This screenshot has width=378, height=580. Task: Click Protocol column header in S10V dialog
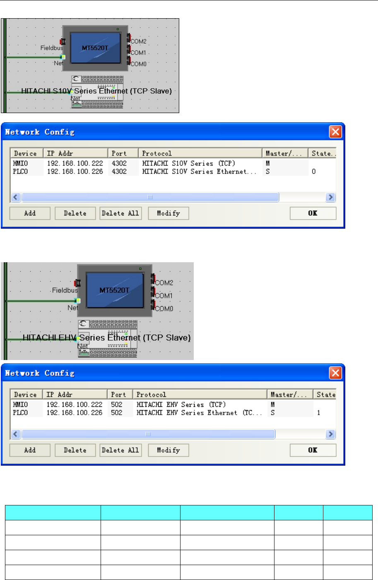coord(200,153)
